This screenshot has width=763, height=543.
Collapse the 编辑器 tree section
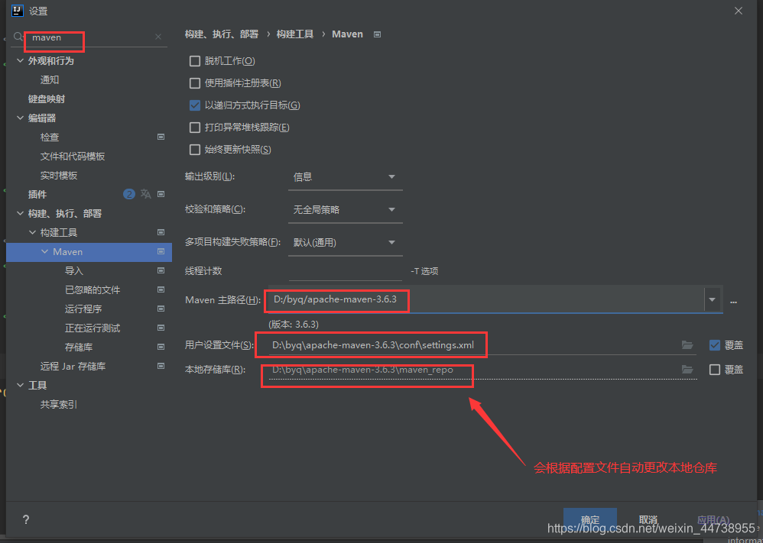point(20,118)
